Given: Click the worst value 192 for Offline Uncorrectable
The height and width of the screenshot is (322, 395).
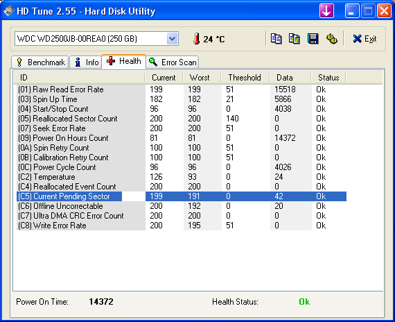Looking at the screenshot, I should coord(194,206).
